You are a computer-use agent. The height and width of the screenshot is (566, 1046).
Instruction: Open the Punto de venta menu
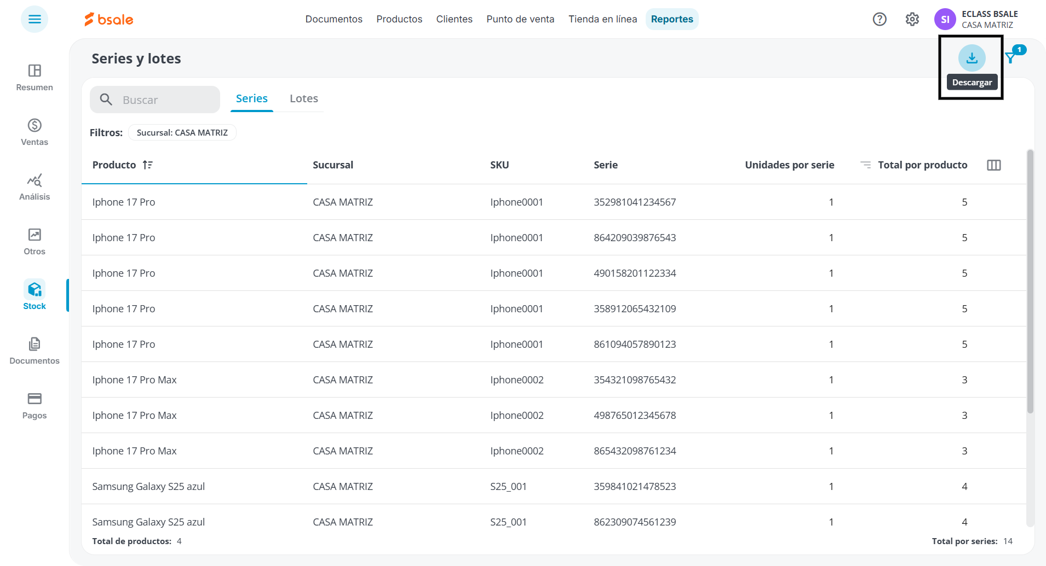[520, 19]
